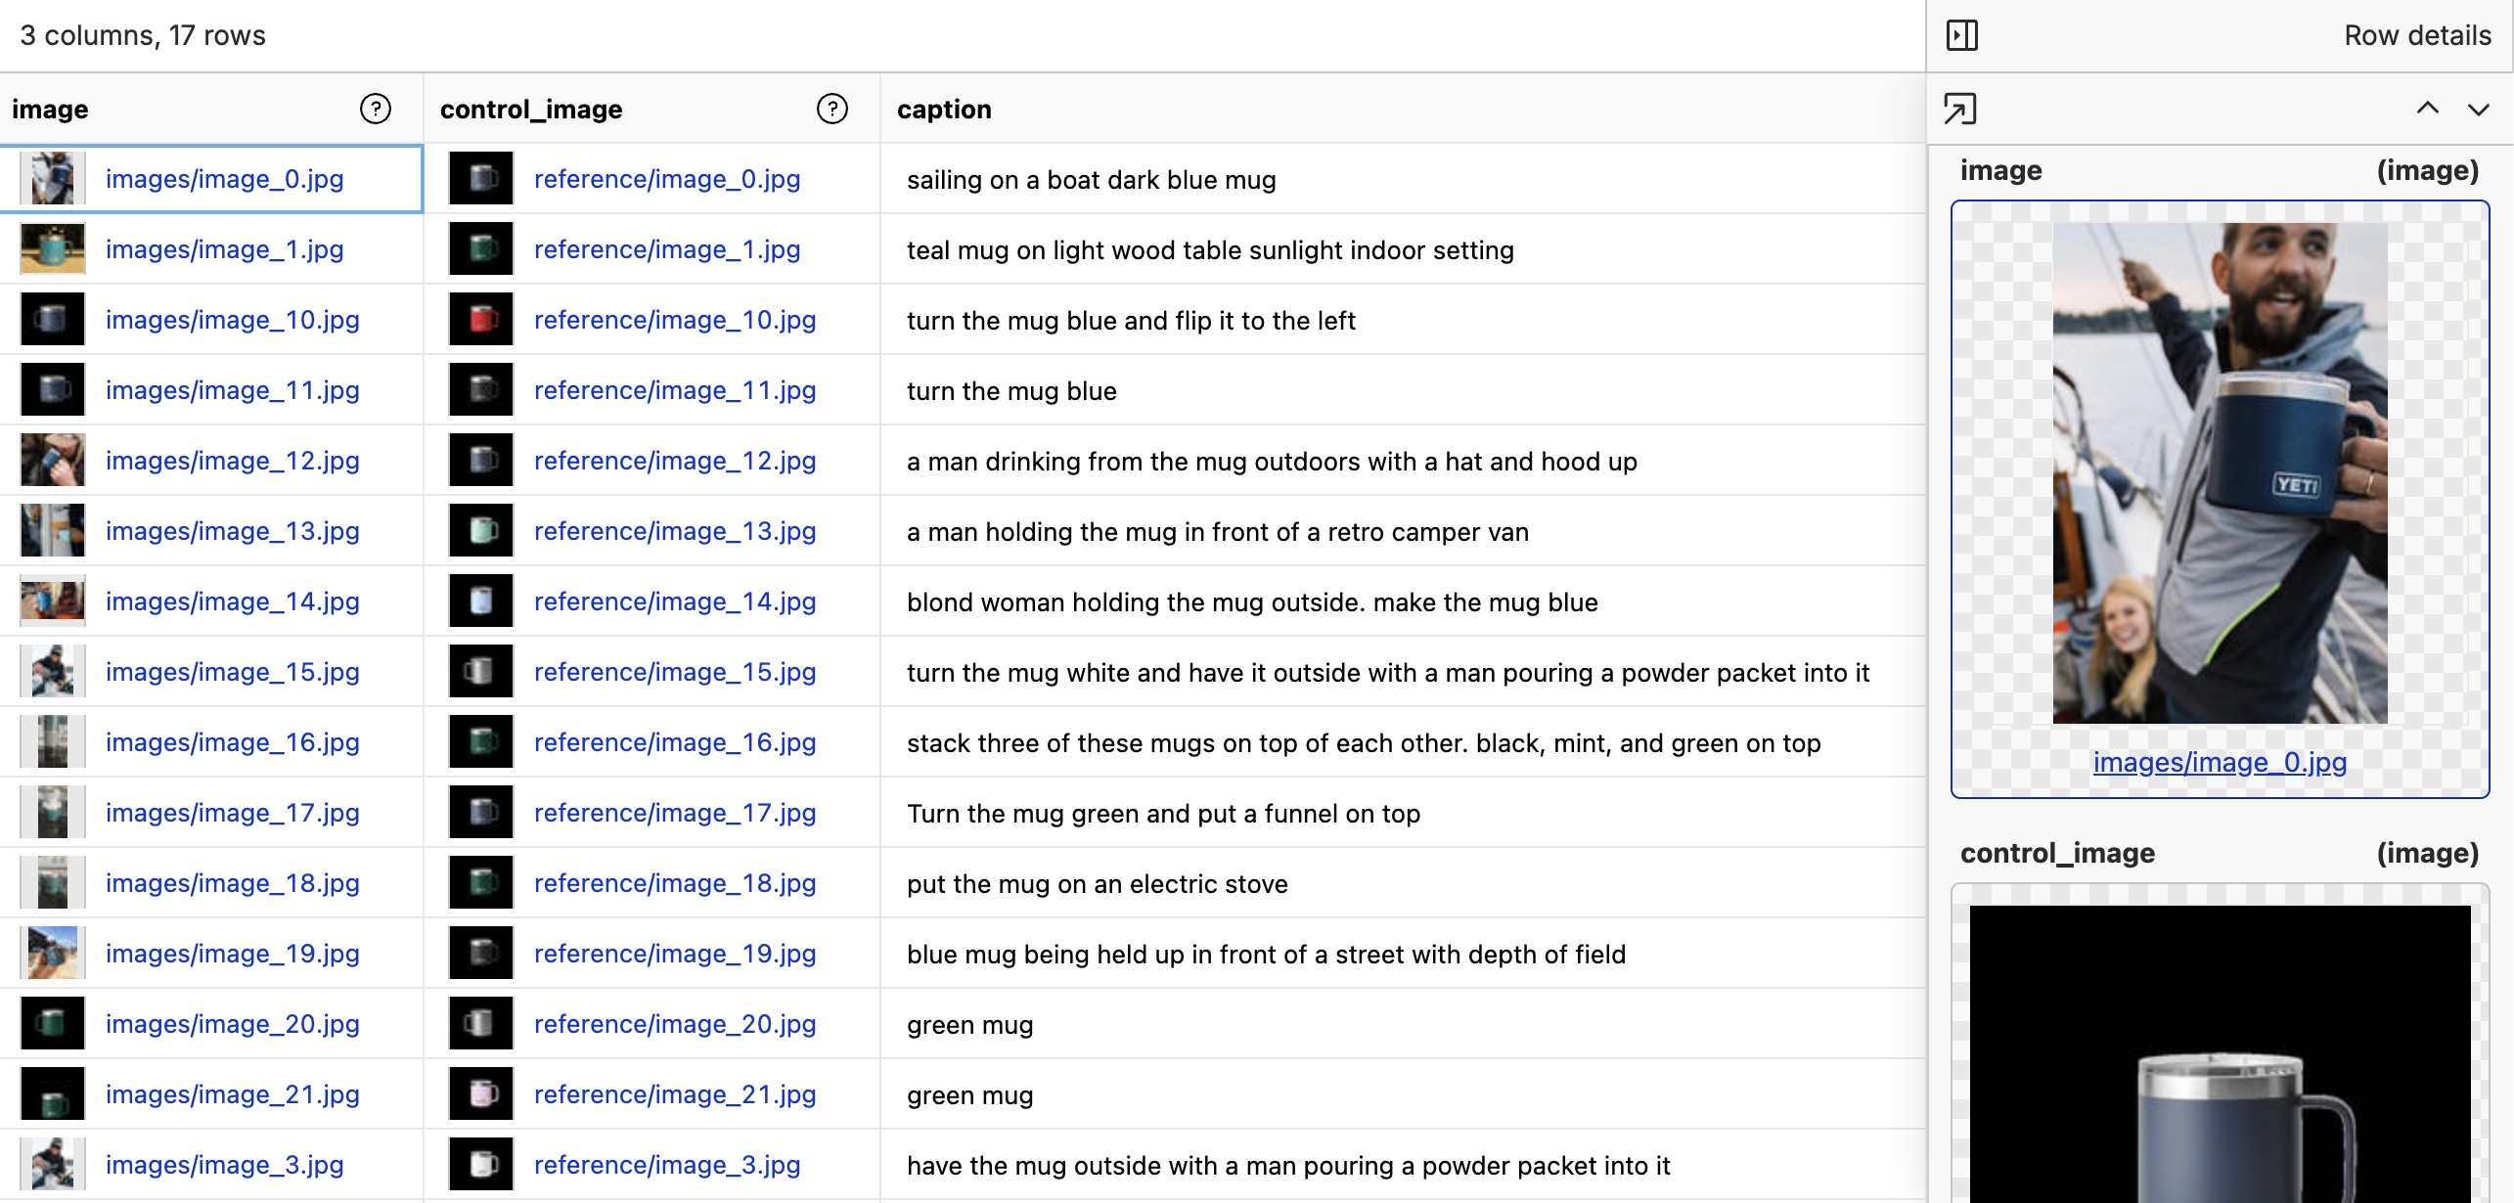Viewport: 2514px width, 1203px height.
Task: Open help icon for control_image column
Action: [831, 109]
